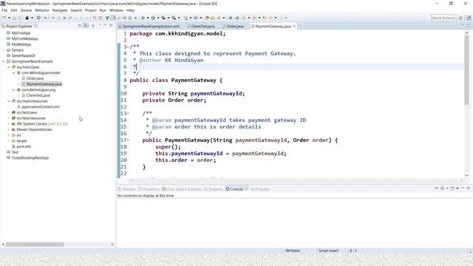Click the 'Writable' status bar entry

tap(293, 250)
